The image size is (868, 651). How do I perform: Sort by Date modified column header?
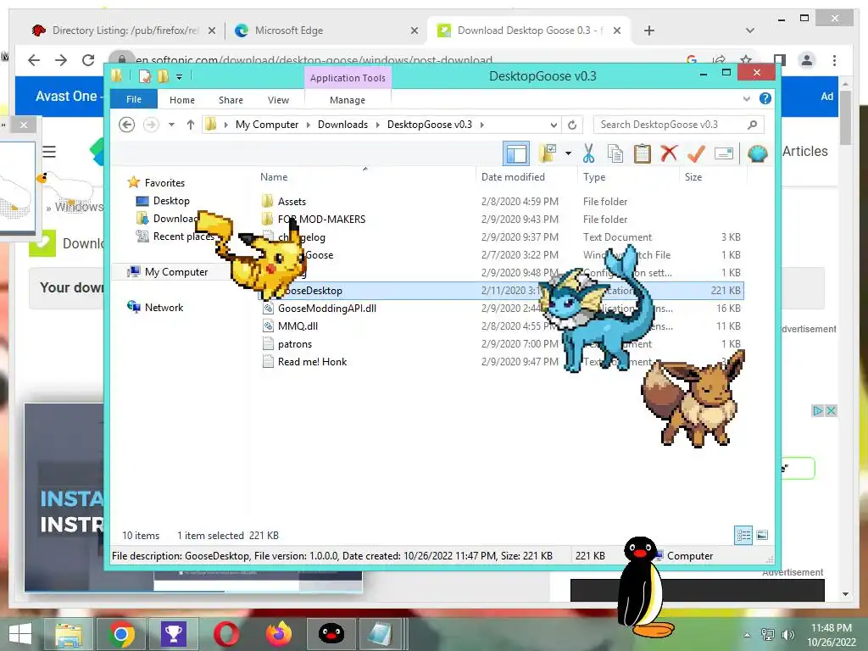pyautogui.click(x=513, y=177)
